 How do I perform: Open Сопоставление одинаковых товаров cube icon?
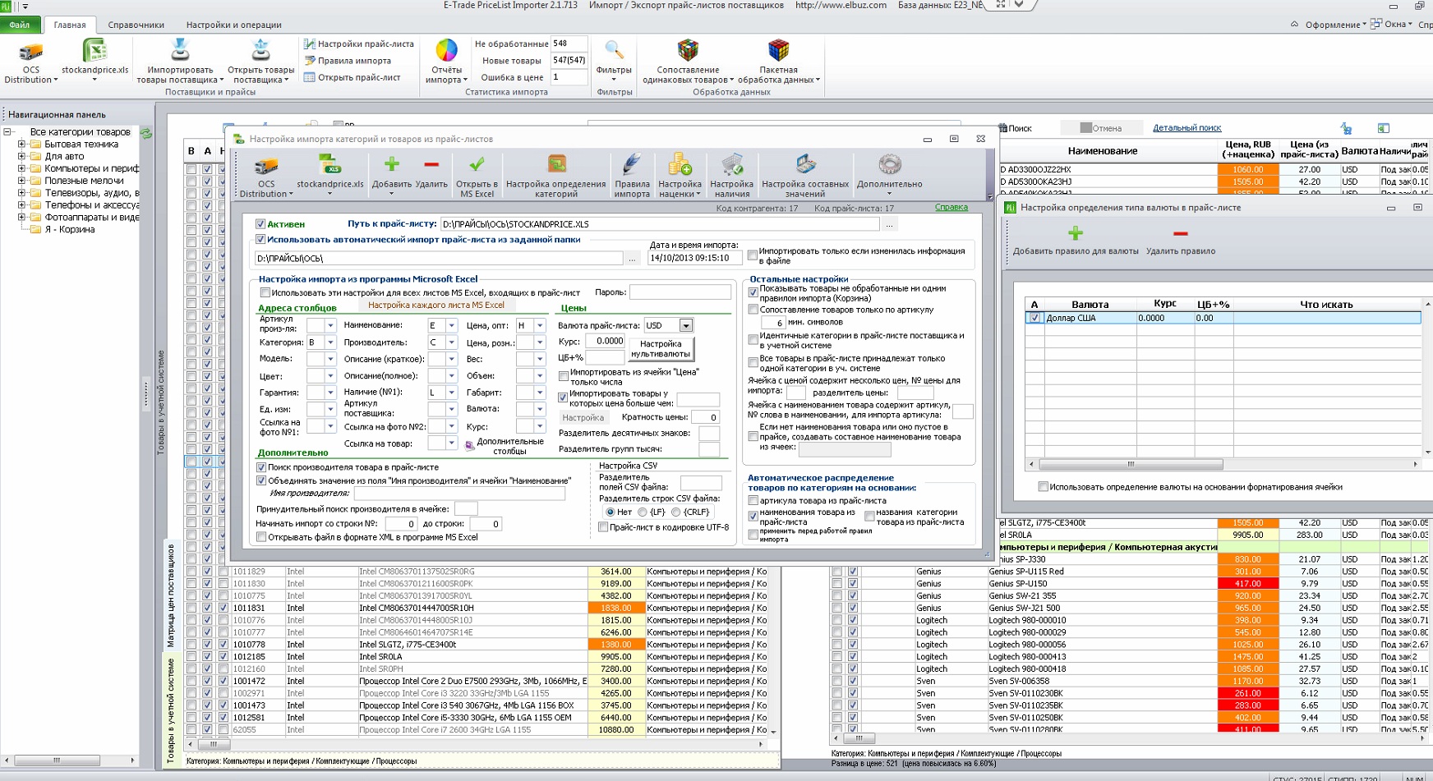688,50
